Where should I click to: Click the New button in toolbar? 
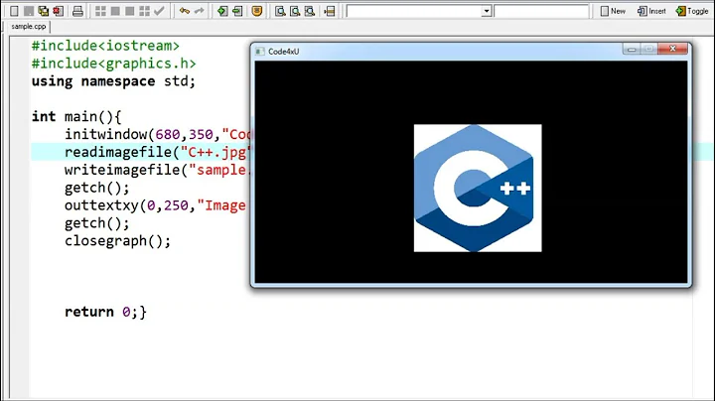[x=613, y=11]
